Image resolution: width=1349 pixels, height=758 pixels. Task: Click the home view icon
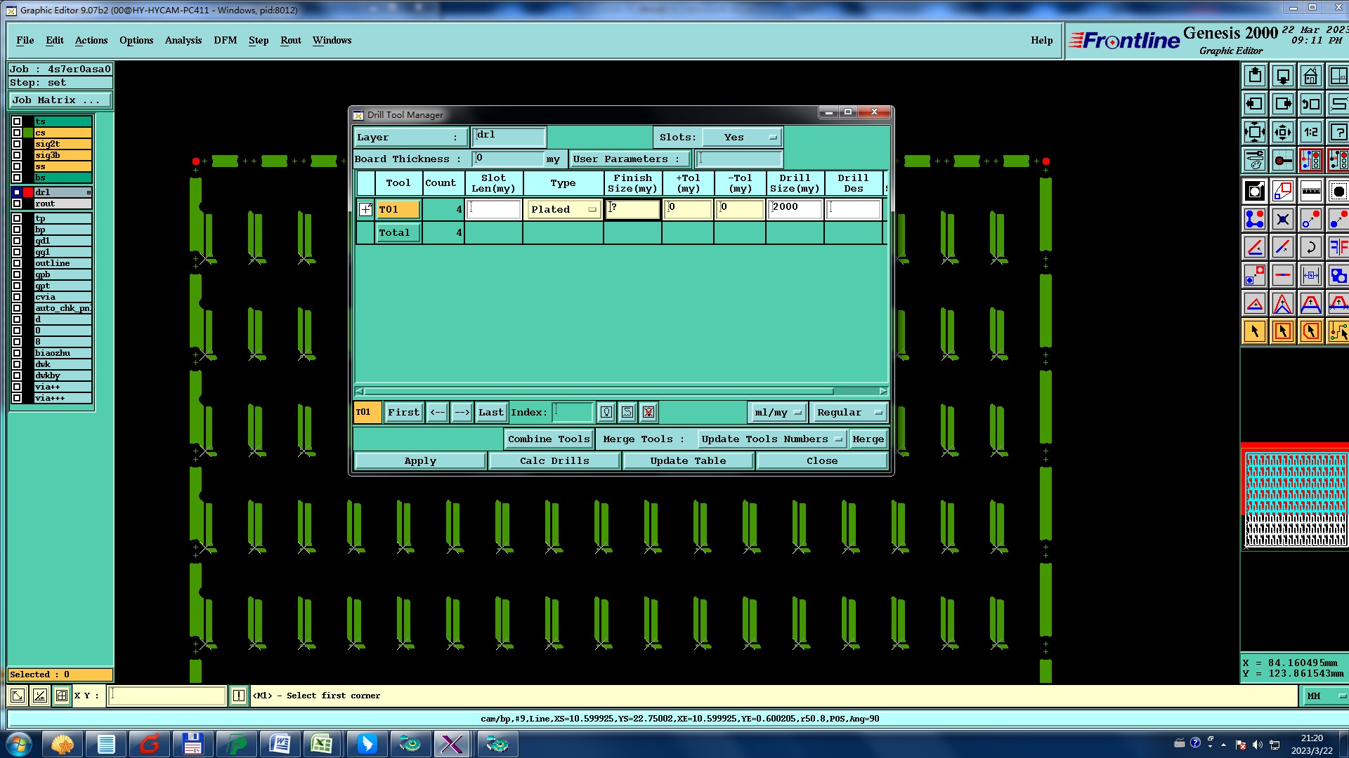[1310, 76]
